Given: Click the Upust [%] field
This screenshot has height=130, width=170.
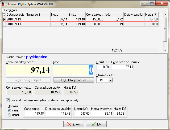Looking at the screenshot, I should (103, 67).
